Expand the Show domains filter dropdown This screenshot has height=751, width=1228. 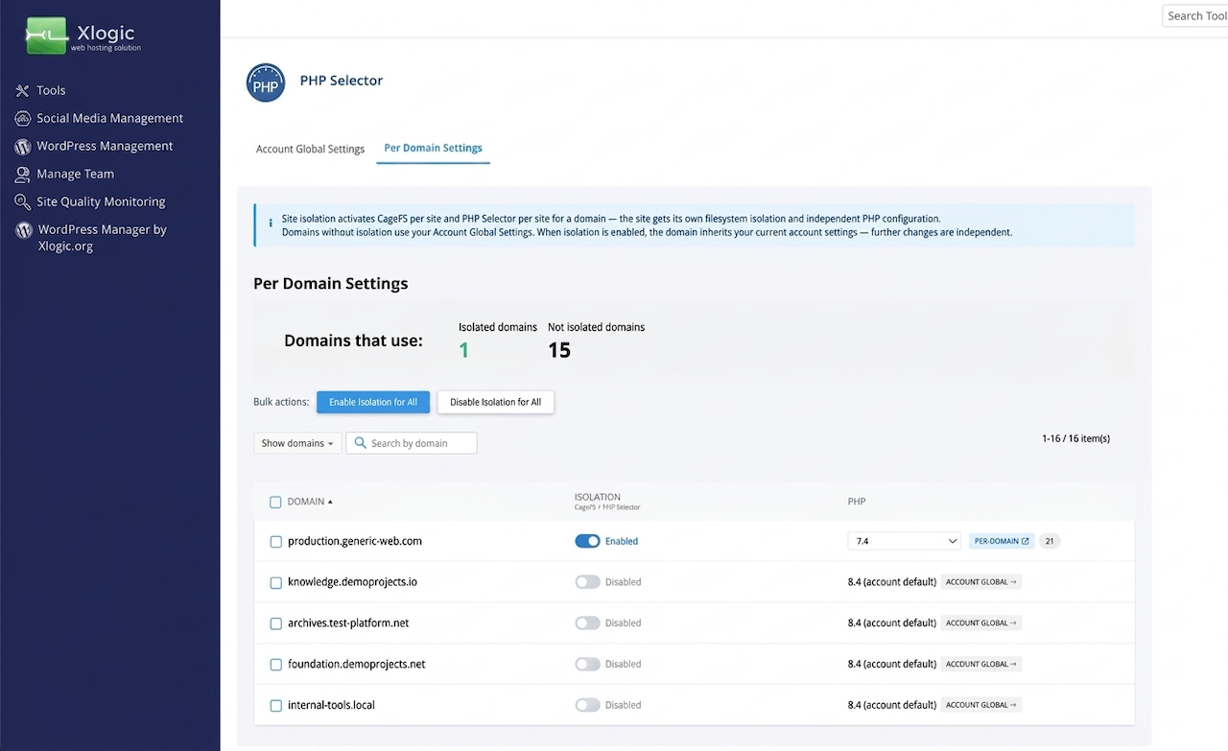point(297,443)
